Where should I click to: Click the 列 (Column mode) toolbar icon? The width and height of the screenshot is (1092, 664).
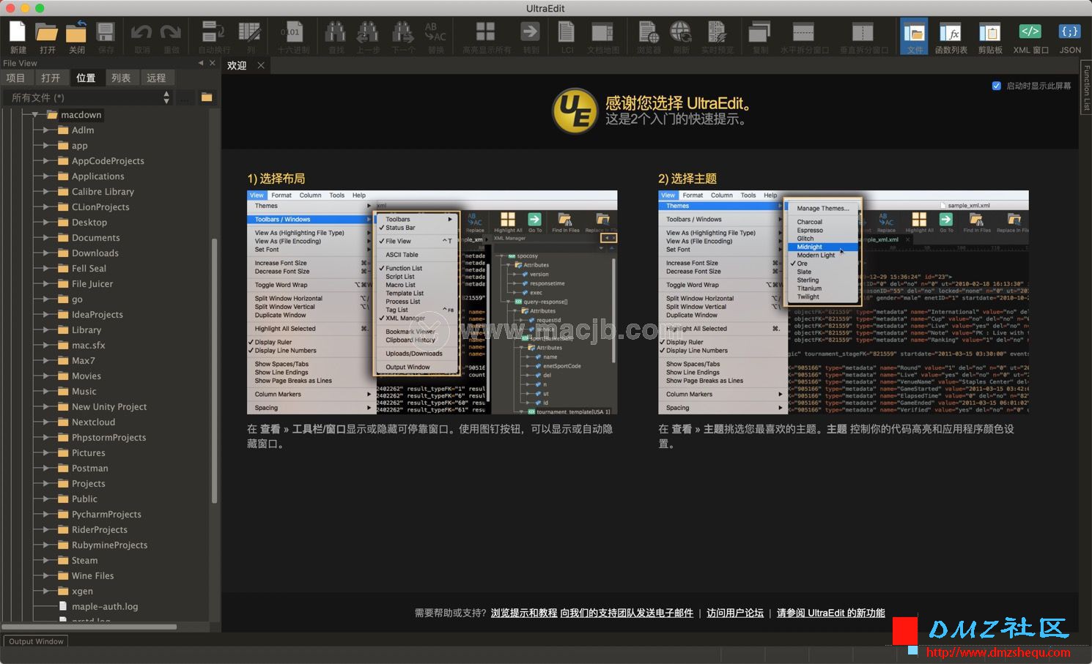coord(250,33)
